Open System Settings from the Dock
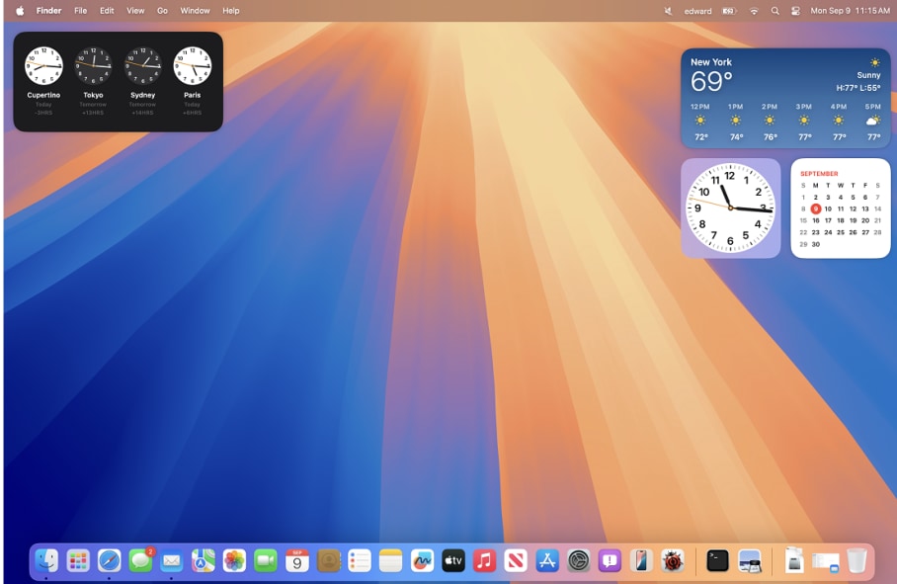897x584 pixels. (x=578, y=560)
